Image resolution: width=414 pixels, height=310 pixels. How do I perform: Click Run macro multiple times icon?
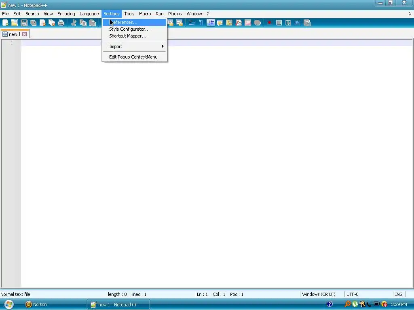(x=297, y=23)
